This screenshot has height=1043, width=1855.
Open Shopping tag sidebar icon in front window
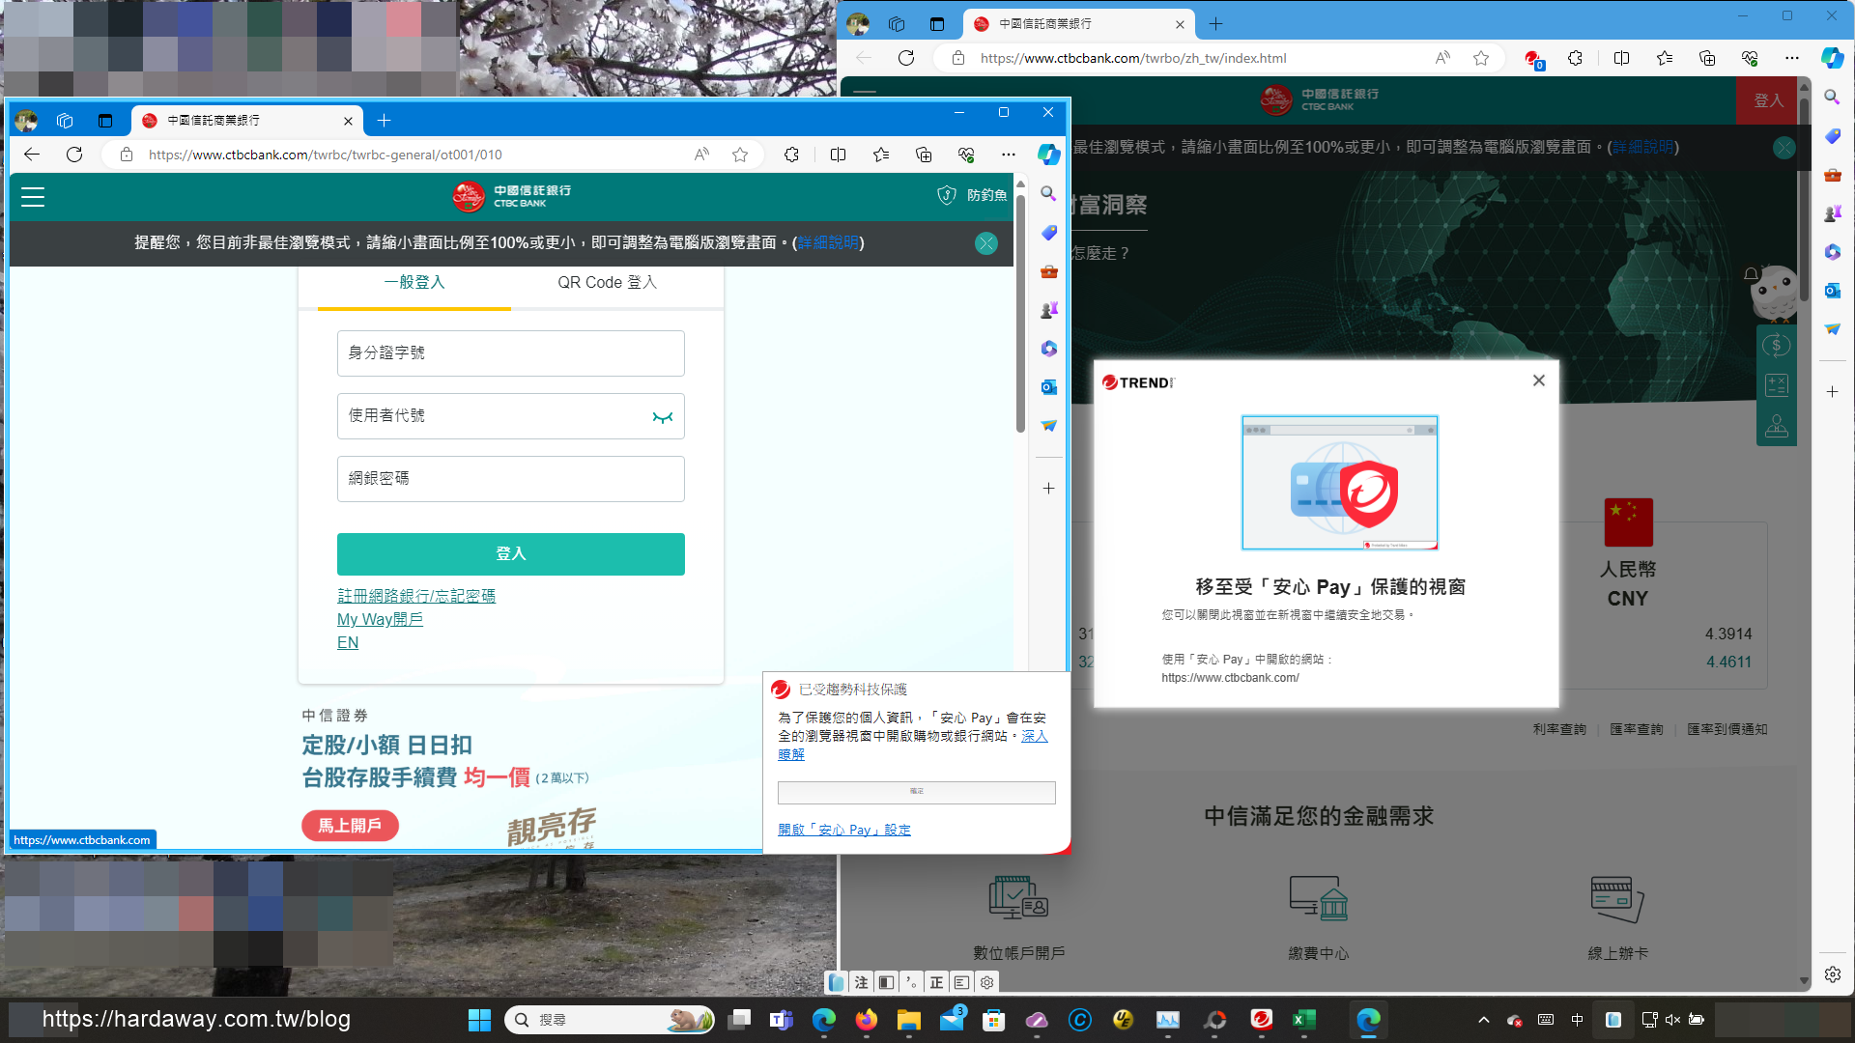click(1048, 233)
